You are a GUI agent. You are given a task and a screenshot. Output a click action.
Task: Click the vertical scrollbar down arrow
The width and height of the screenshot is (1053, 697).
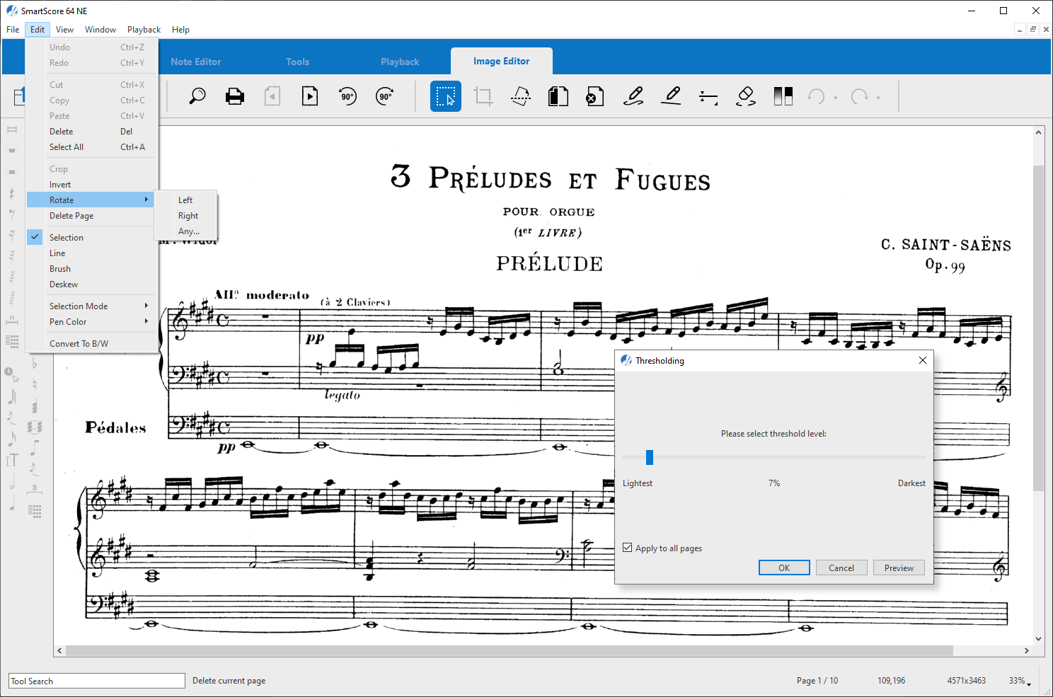pyautogui.click(x=1038, y=639)
